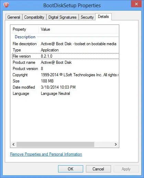Image resolution: width=144 pixels, height=178 pixels.
Task: Select the Copyright property row
Action: [x=65, y=75]
